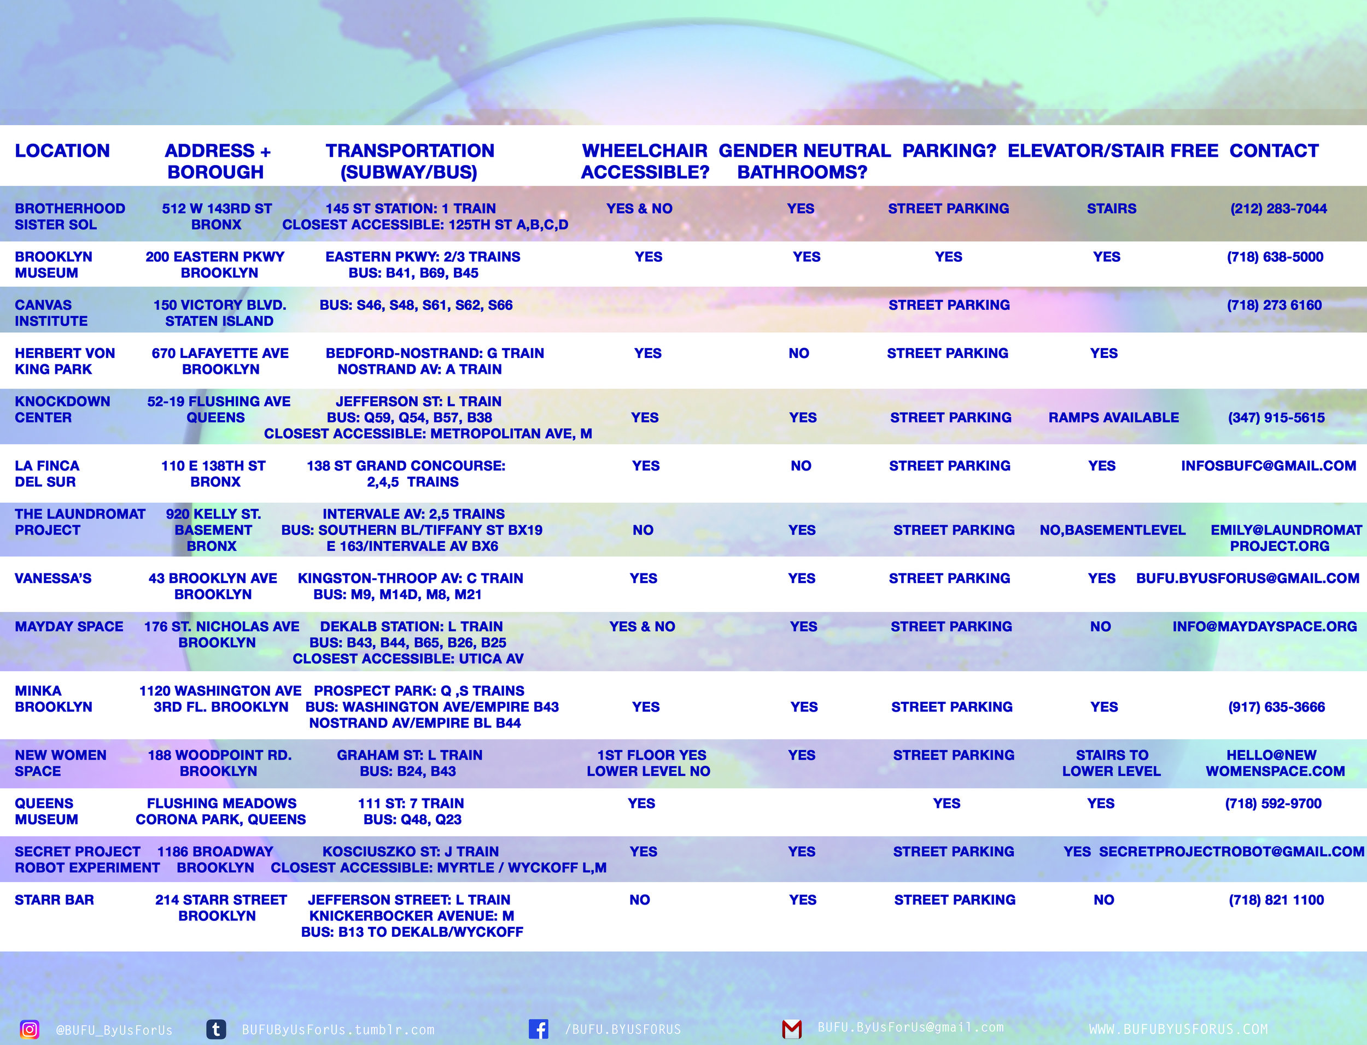The width and height of the screenshot is (1367, 1045).
Task: Select the LA FINCA DEL SUR location
Action: click(x=47, y=473)
